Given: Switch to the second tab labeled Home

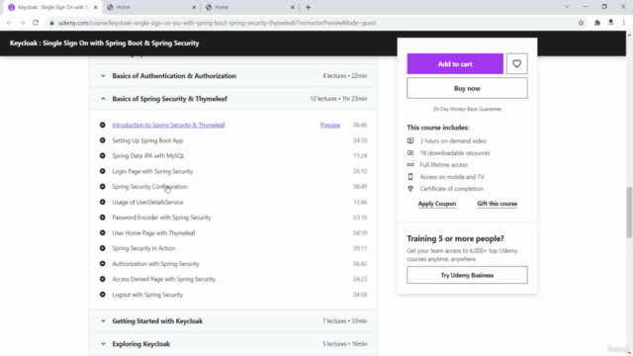Looking at the screenshot, I should click(x=151, y=7).
